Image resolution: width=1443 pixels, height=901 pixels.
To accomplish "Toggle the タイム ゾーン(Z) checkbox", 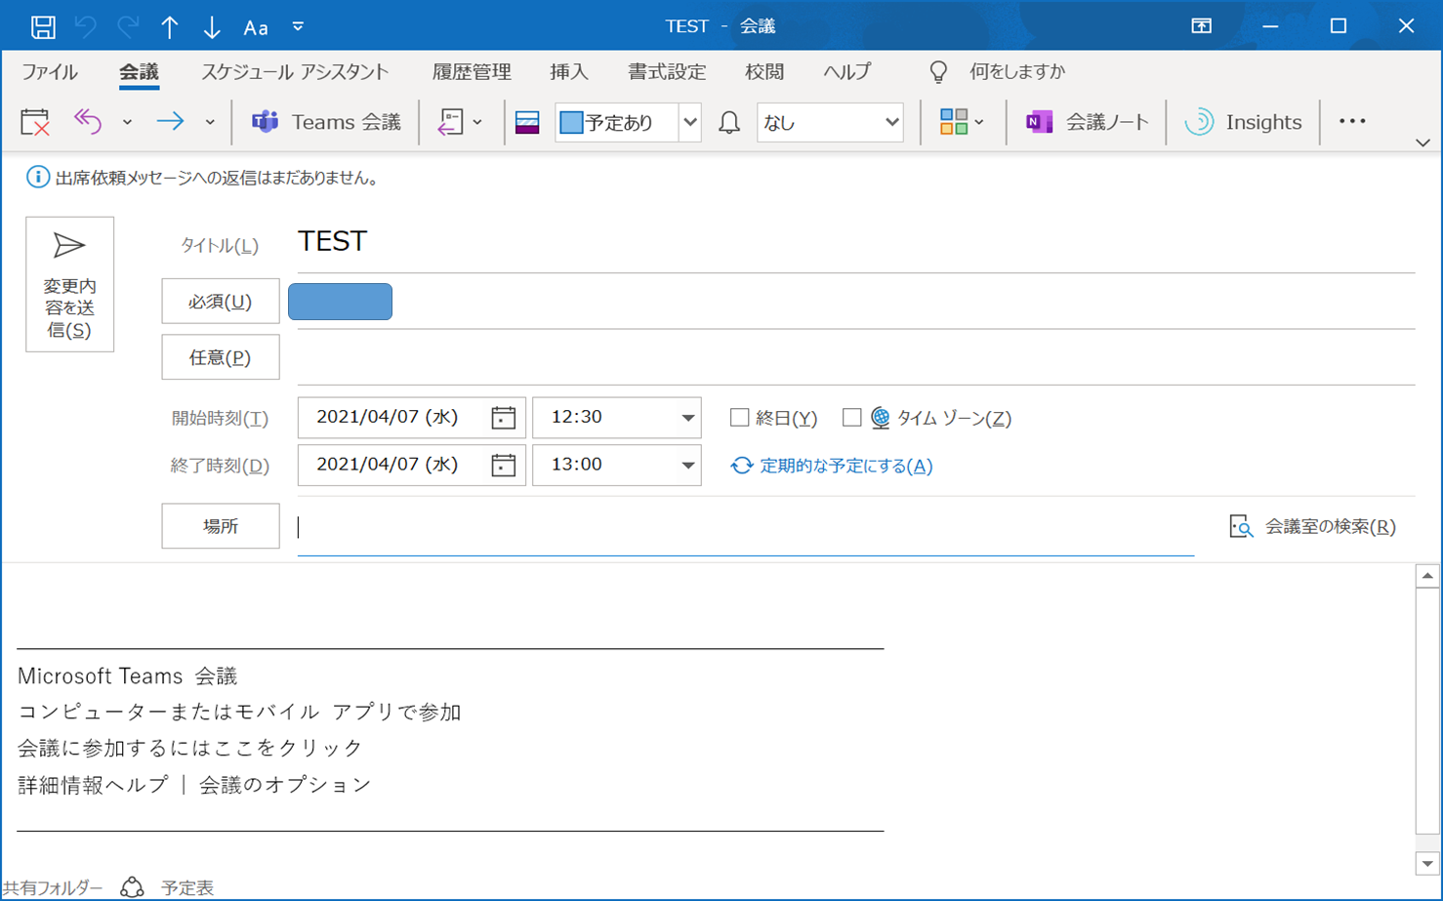I will [851, 418].
